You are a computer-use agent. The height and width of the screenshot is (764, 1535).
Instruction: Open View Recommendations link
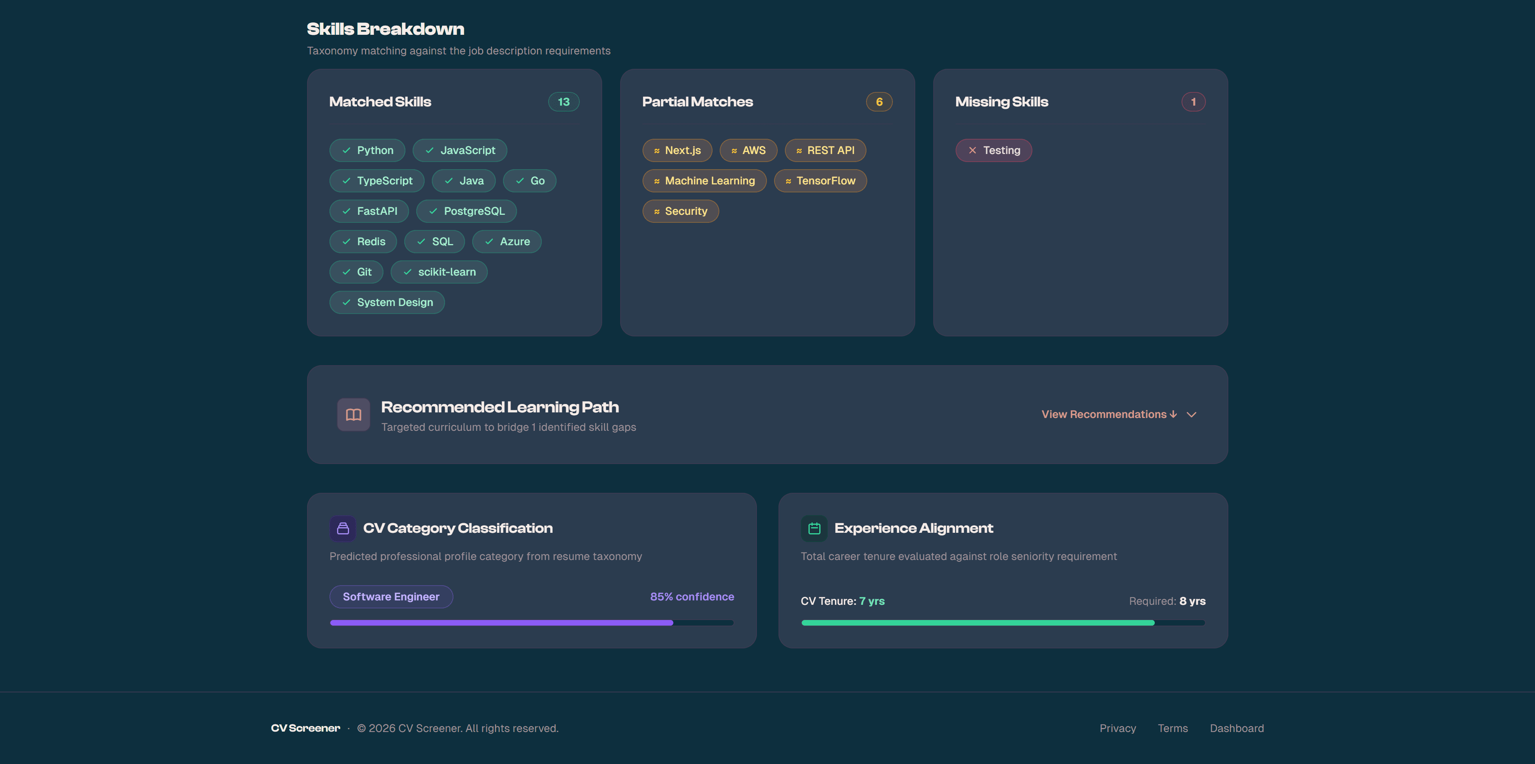[1109, 414]
